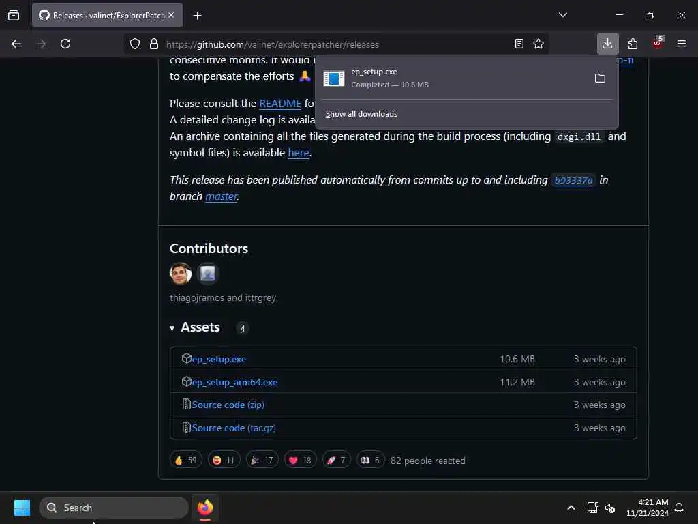This screenshot has width=698, height=524.
Task: Click Show all downloads
Action: [361, 114]
